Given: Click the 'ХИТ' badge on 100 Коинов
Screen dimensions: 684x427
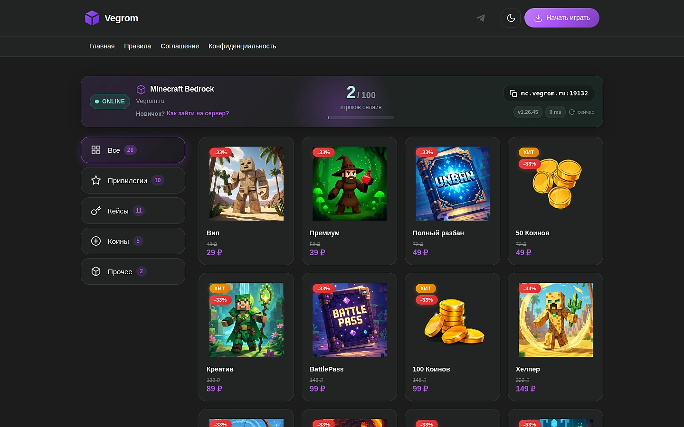Looking at the screenshot, I should [x=426, y=288].
